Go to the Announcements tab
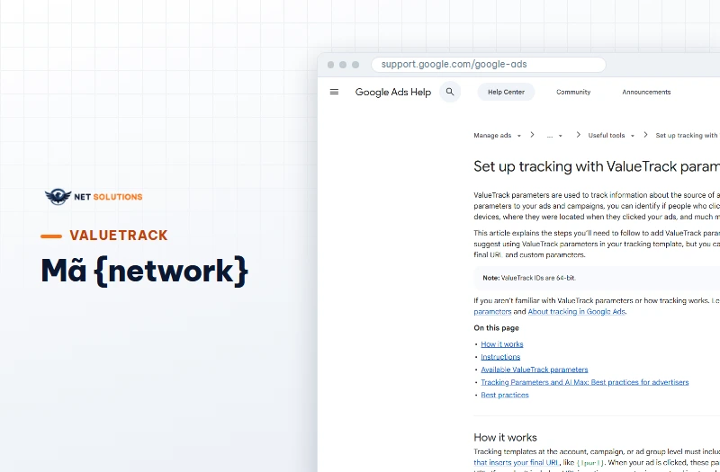The image size is (720, 472). 646,92
